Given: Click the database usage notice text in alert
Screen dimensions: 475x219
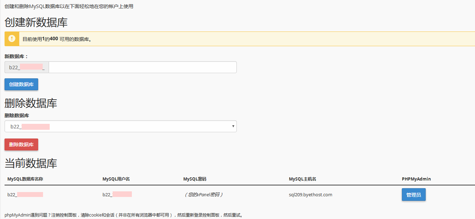Looking at the screenshot, I should point(57,39).
